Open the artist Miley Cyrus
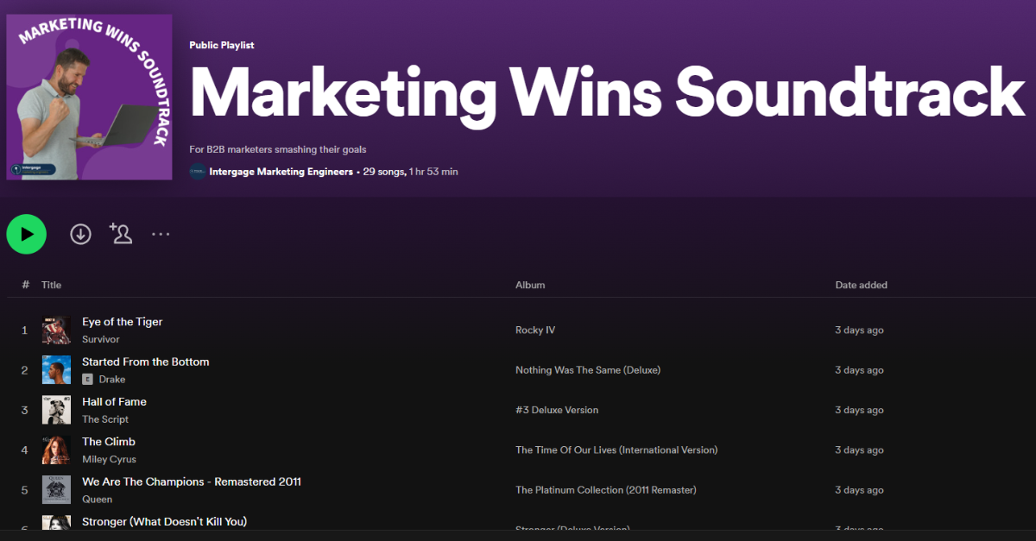The width and height of the screenshot is (1036, 541). click(110, 460)
